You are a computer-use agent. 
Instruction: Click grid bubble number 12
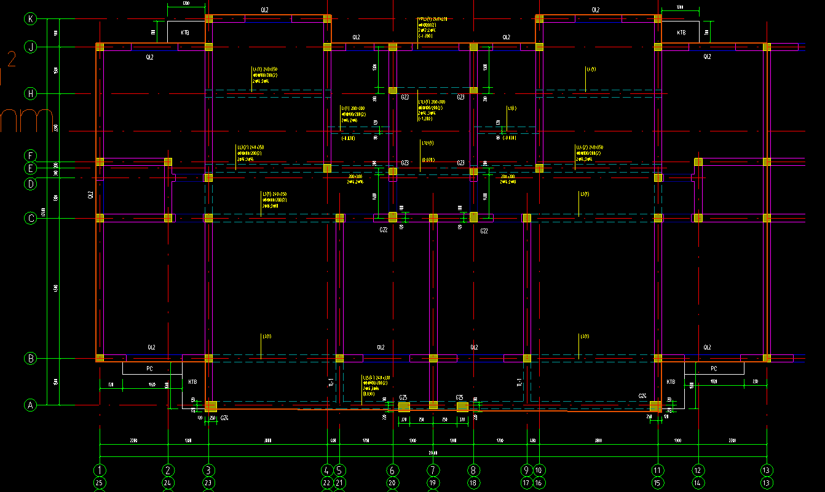(699, 470)
